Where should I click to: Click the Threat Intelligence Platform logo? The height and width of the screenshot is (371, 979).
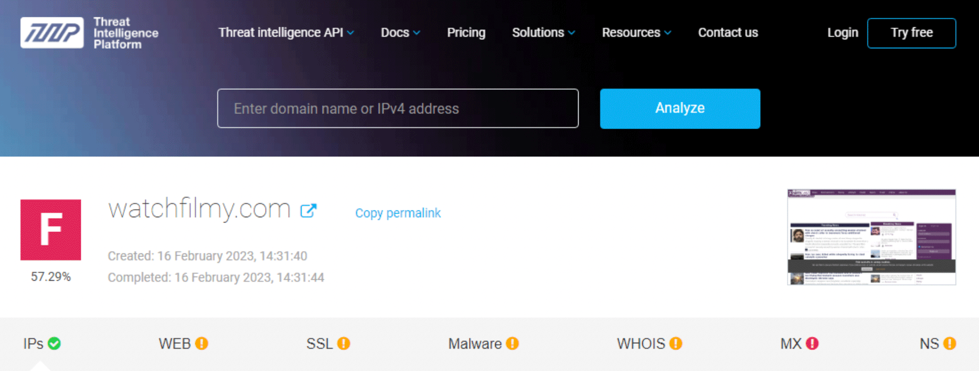pyautogui.click(x=89, y=33)
